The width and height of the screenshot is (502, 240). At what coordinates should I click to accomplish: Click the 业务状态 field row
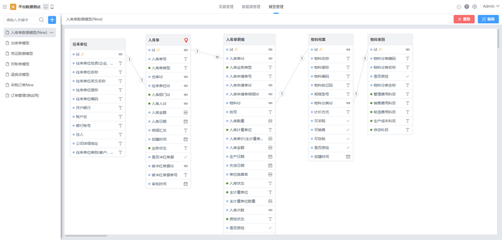coord(168,149)
